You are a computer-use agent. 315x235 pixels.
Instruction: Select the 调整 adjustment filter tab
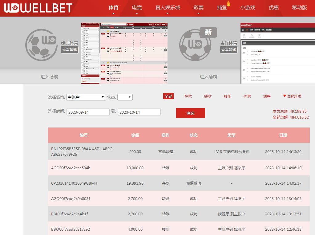(x=267, y=96)
